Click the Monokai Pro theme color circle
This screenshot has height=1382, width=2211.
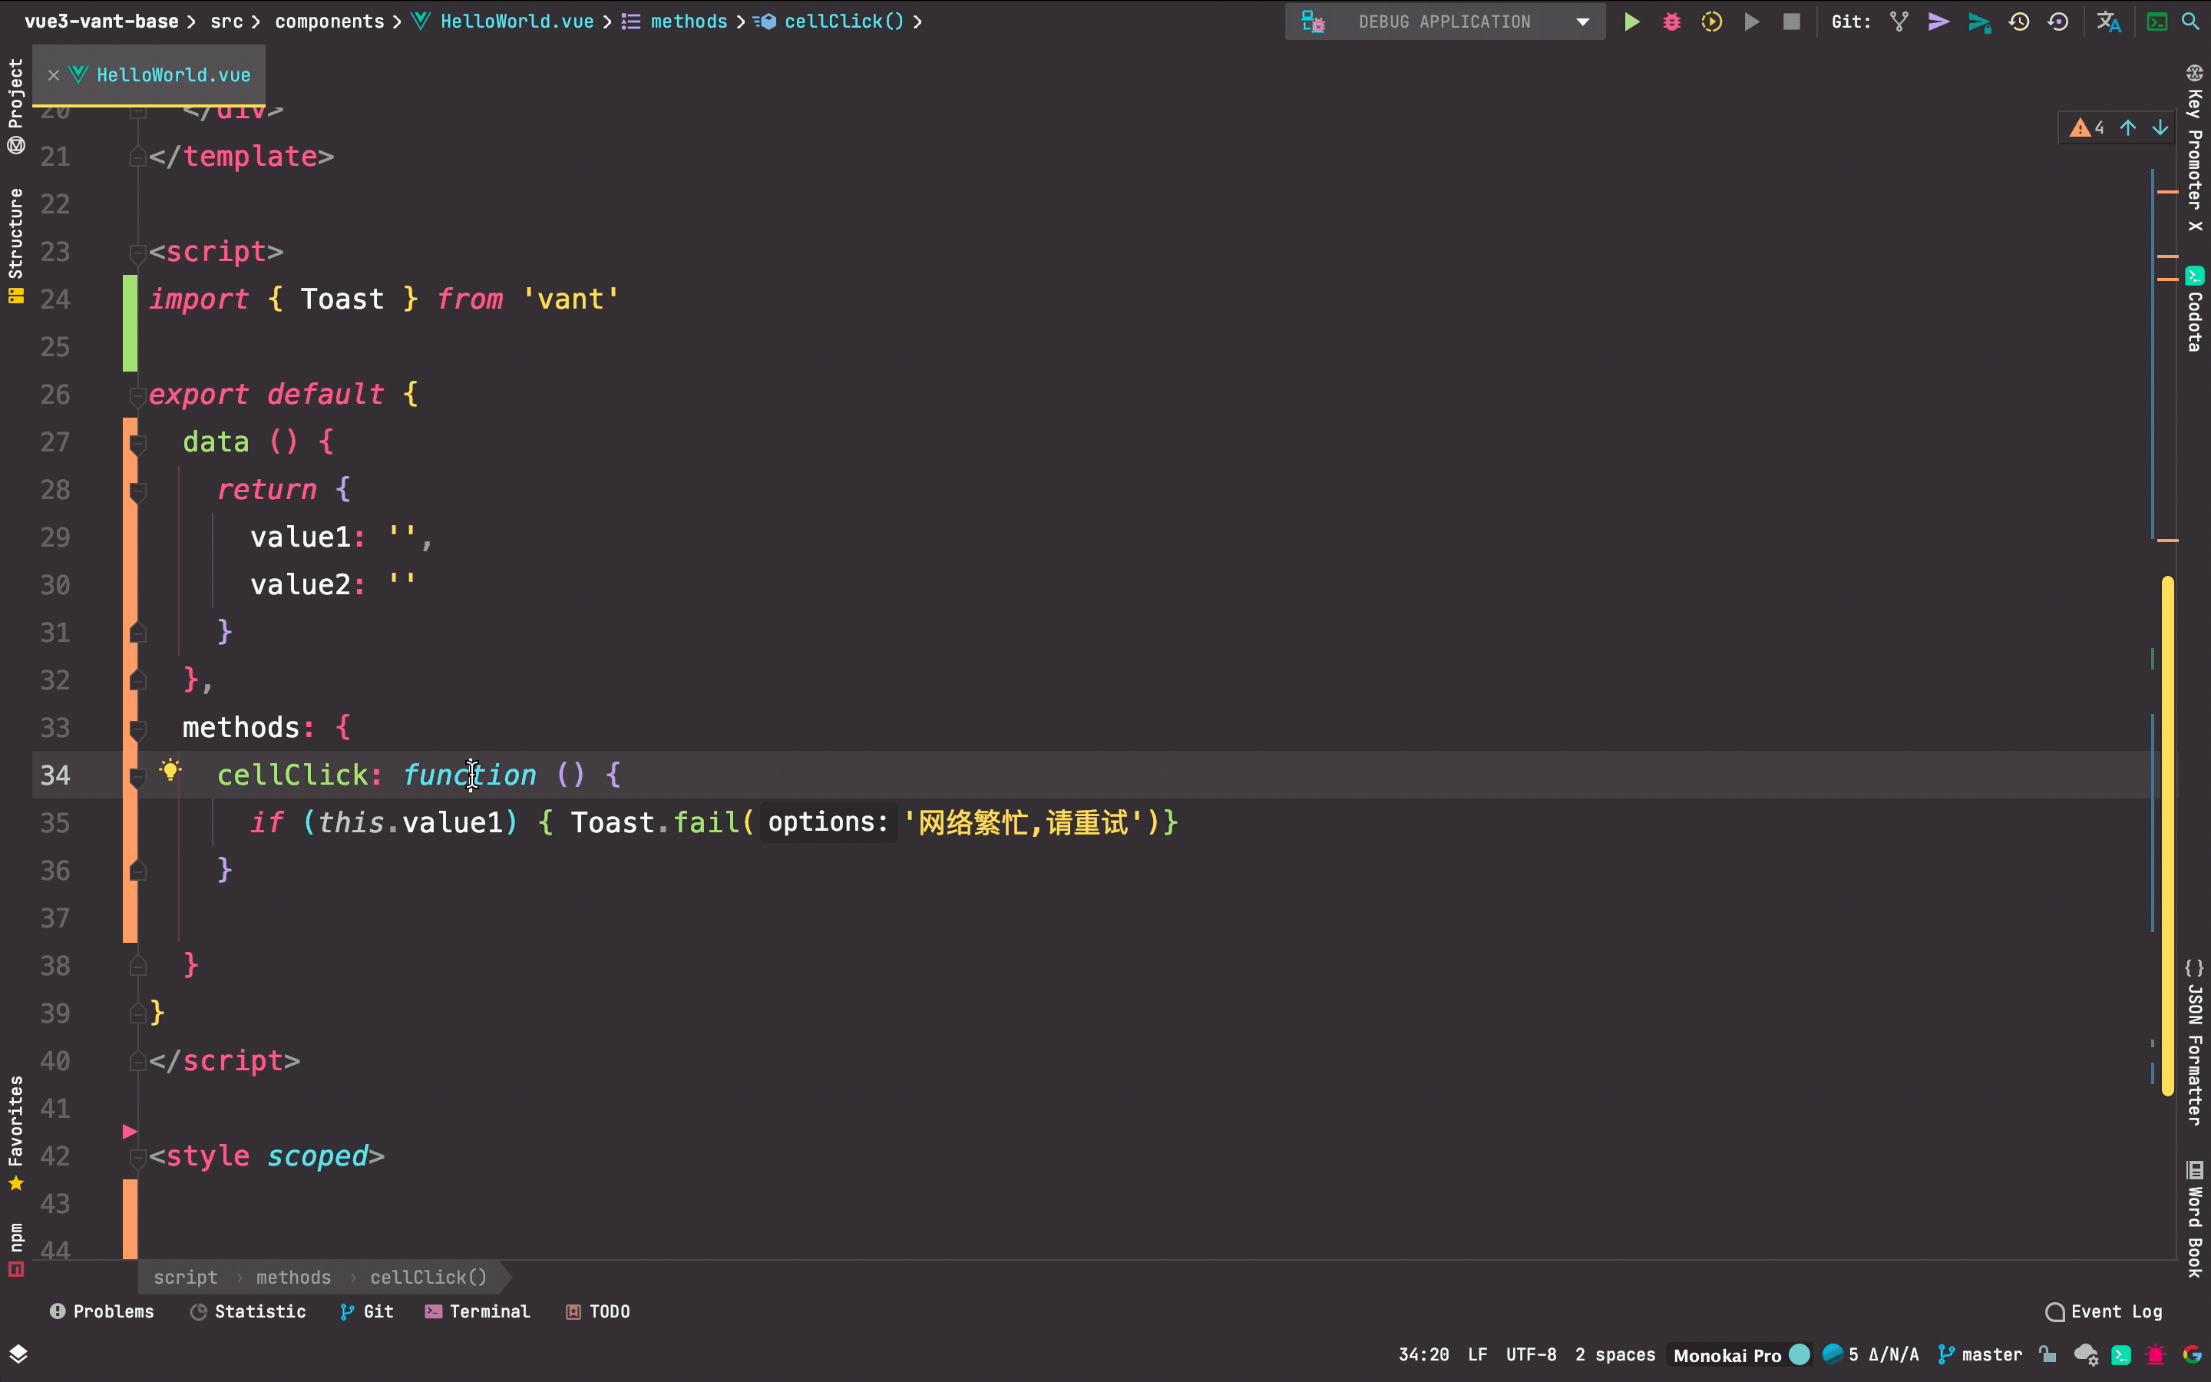tap(1799, 1354)
